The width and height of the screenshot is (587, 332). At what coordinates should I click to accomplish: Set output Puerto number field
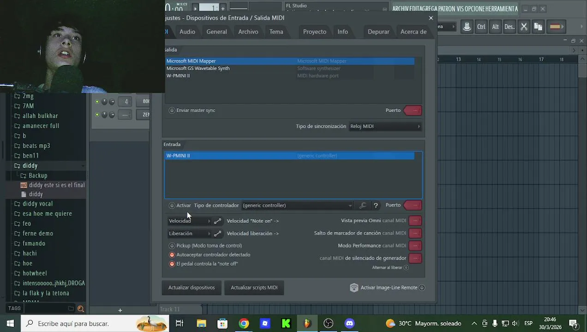(413, 111)
